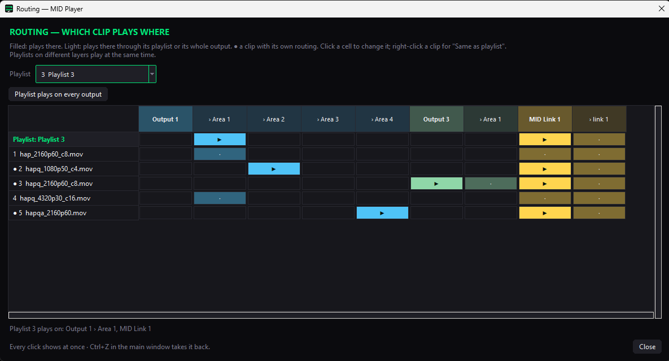Toggle Playlist 3 row on Output 3 cell
This screenshot has height=361, width=669.
point(436,140)
